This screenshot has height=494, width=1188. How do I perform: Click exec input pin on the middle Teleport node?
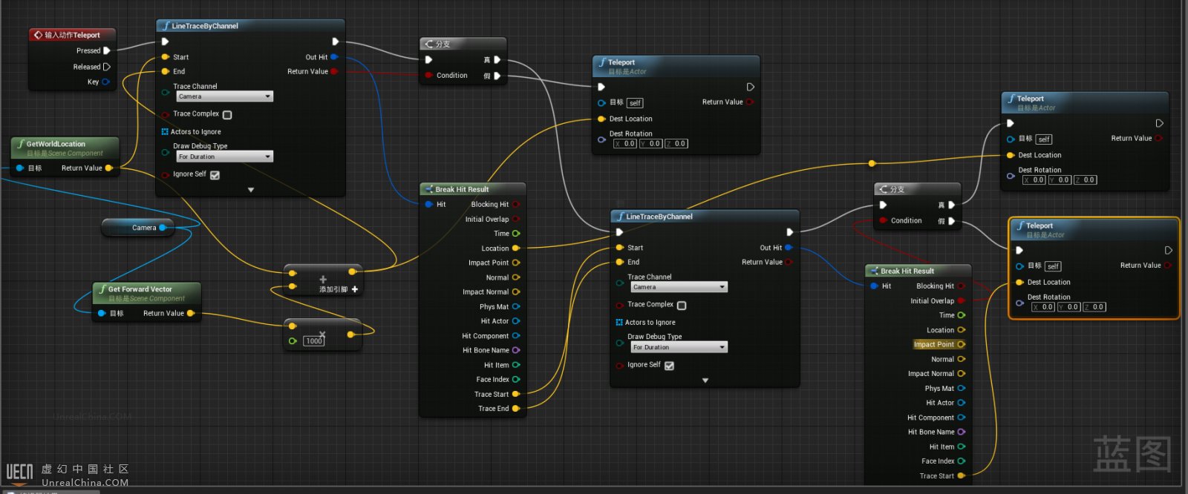(601, 87)
